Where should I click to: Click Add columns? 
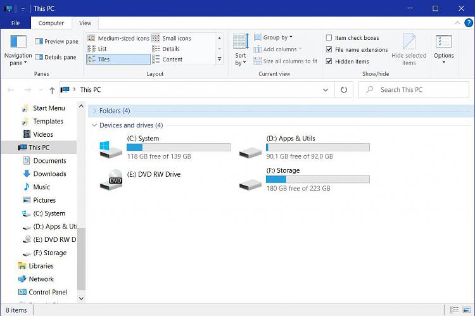pos(277,49)
